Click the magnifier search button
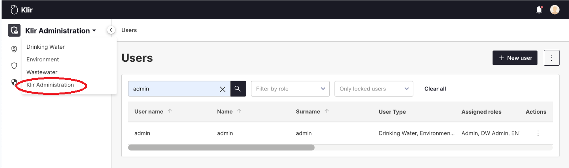Image resolution: width=569 pixels, height=168 pixels. (238, 89)
